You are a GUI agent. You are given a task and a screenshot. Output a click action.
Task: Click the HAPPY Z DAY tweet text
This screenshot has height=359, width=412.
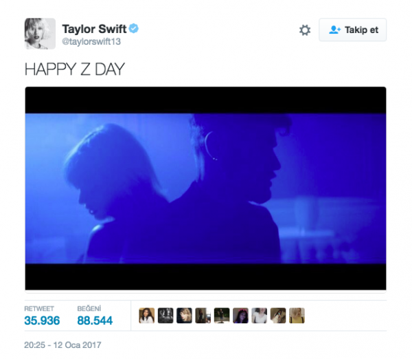(75, 69)
